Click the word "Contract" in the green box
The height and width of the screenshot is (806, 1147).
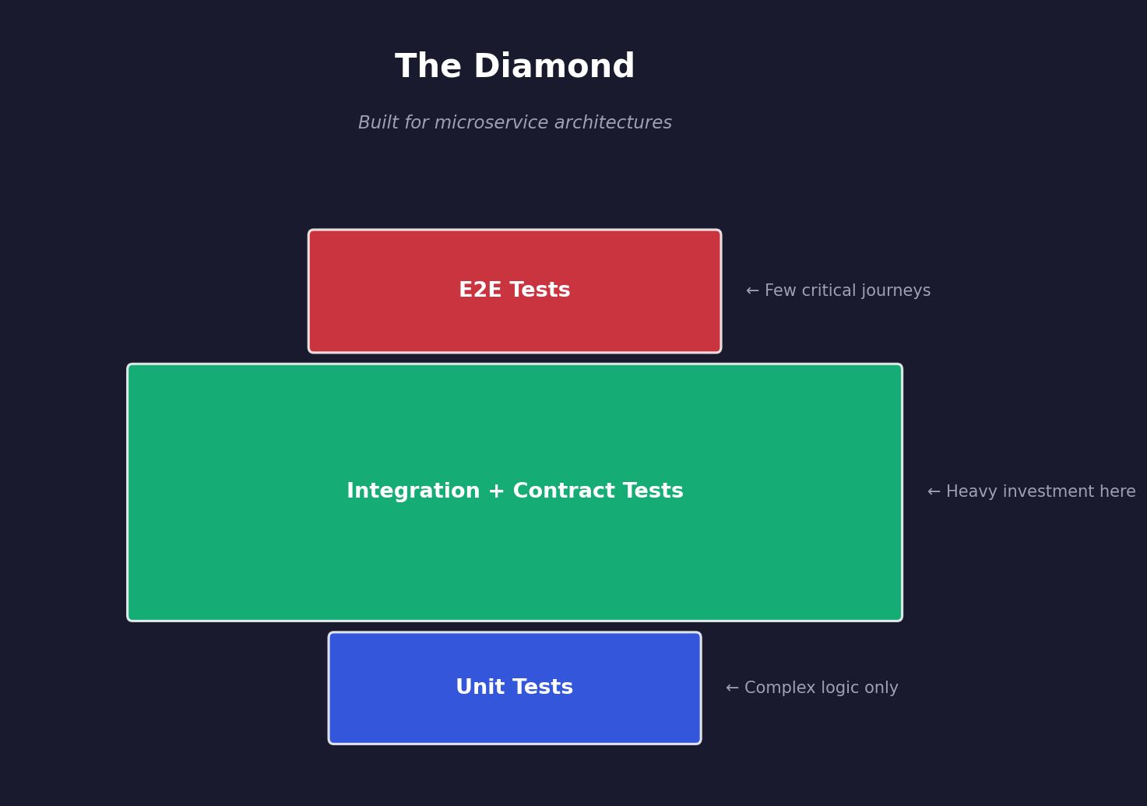[x=557, y=491]
